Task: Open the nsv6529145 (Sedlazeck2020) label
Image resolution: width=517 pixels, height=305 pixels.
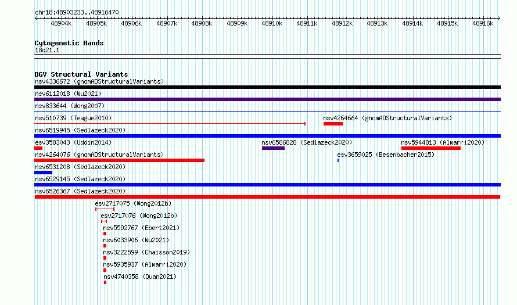Action: [x=80, y=179]
